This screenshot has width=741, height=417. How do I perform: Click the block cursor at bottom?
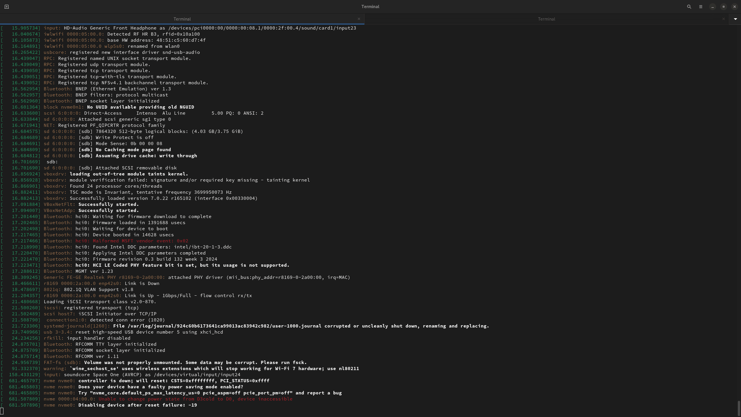[2, 411]
